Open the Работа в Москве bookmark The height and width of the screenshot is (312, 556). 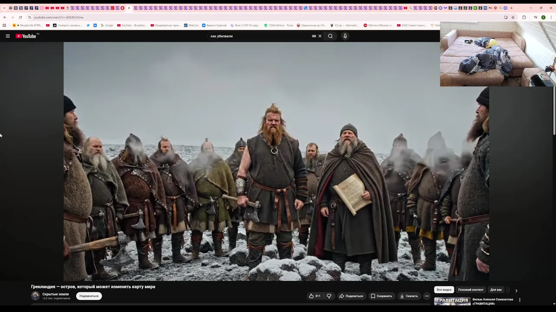pos(378,25)
